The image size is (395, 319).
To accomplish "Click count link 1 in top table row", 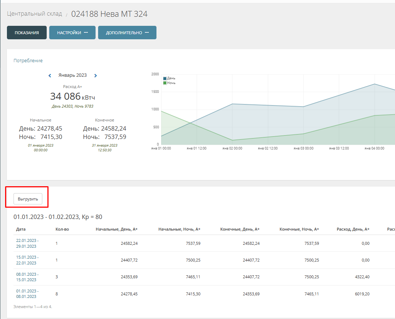I will click(x=57, y=243).
